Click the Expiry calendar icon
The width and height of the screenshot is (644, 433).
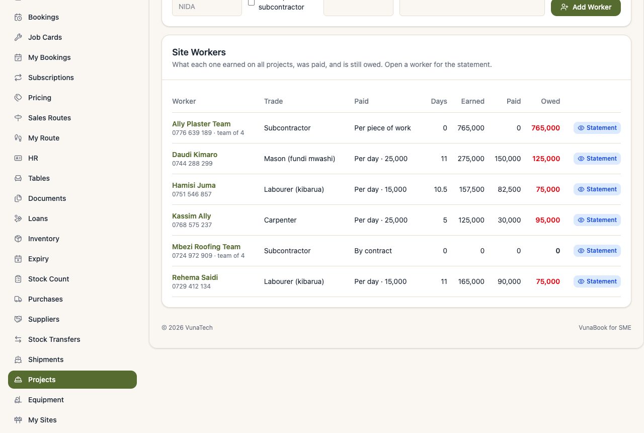tap(18, 259)
